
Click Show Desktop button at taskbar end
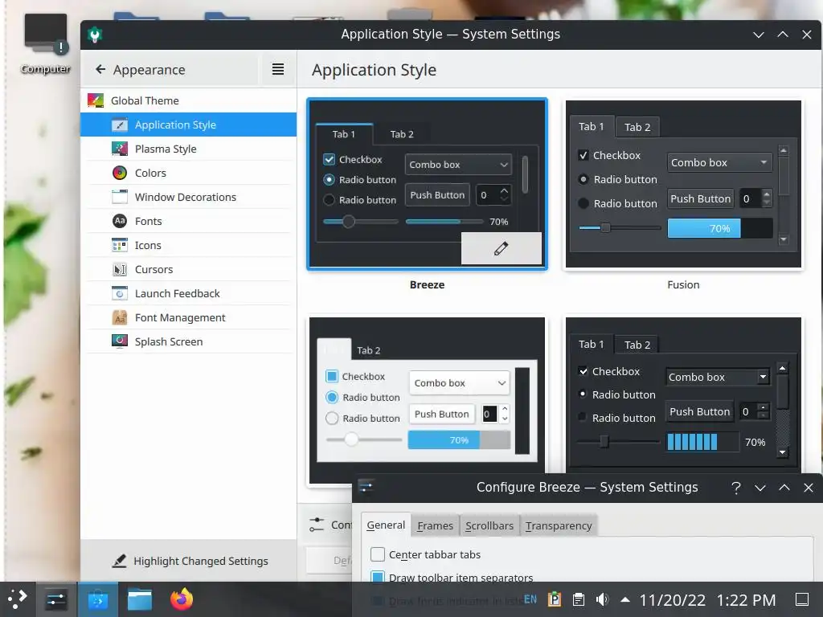click(802, 599)
